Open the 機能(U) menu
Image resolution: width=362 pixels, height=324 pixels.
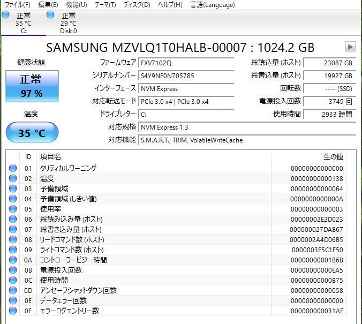[x=77, y=5]
